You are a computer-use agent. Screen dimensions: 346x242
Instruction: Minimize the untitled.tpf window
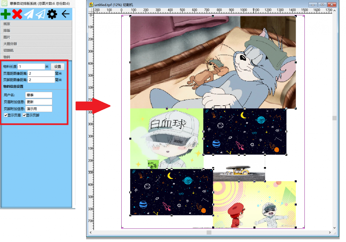(x=313, y=4)
